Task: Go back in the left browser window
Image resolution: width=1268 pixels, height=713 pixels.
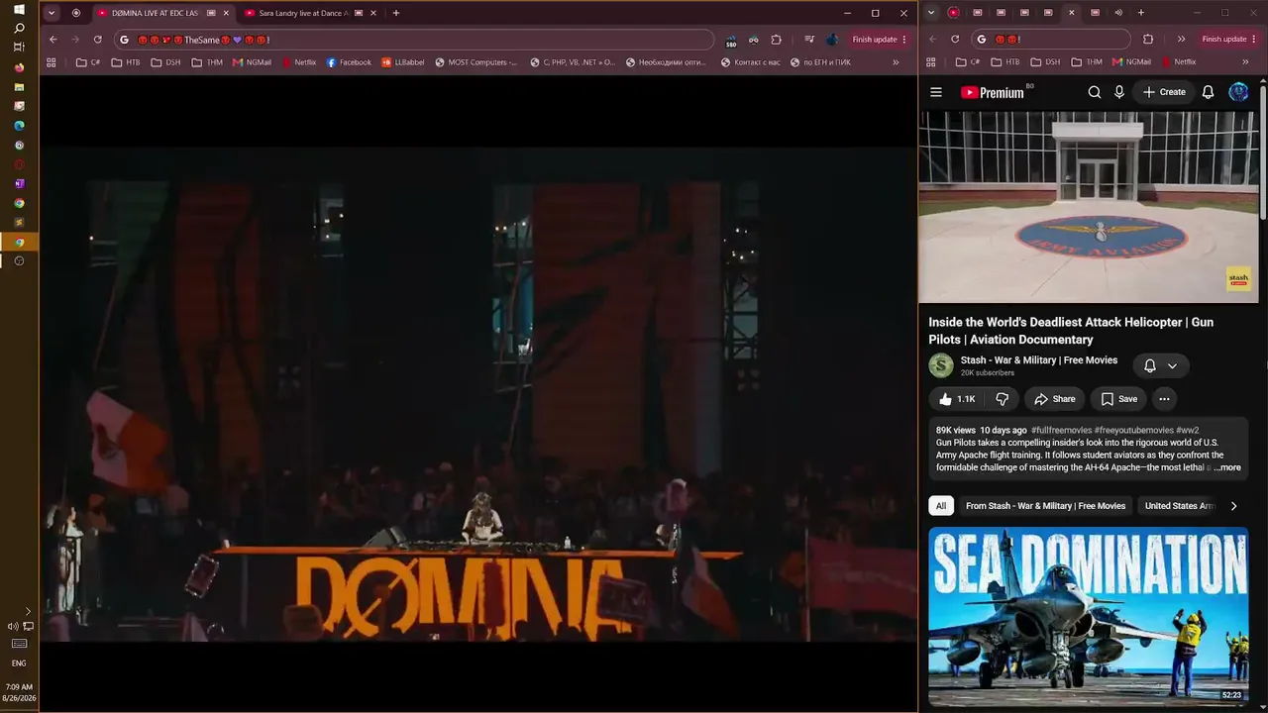Action: coord(53,40)
